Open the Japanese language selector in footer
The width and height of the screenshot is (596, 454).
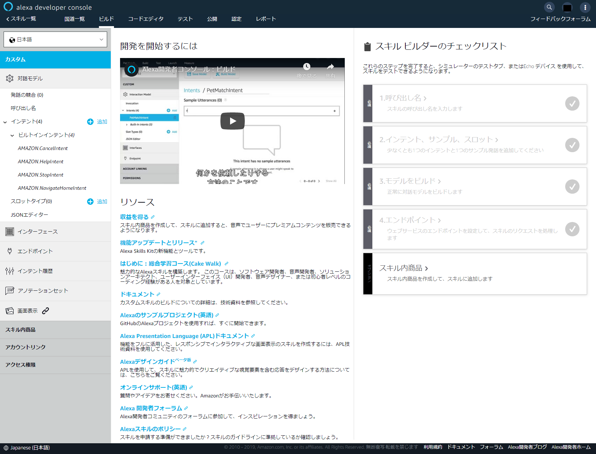coord(26,448)
